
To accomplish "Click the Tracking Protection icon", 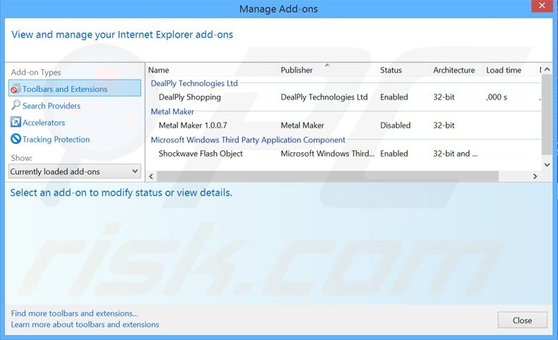I will point(16,139).
